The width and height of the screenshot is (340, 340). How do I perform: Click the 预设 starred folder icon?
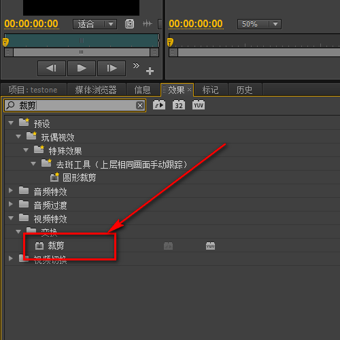click(x=24, y=122)
